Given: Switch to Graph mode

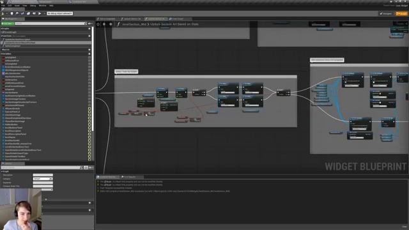Looking at the screenshot, I should tap(401, 13).
